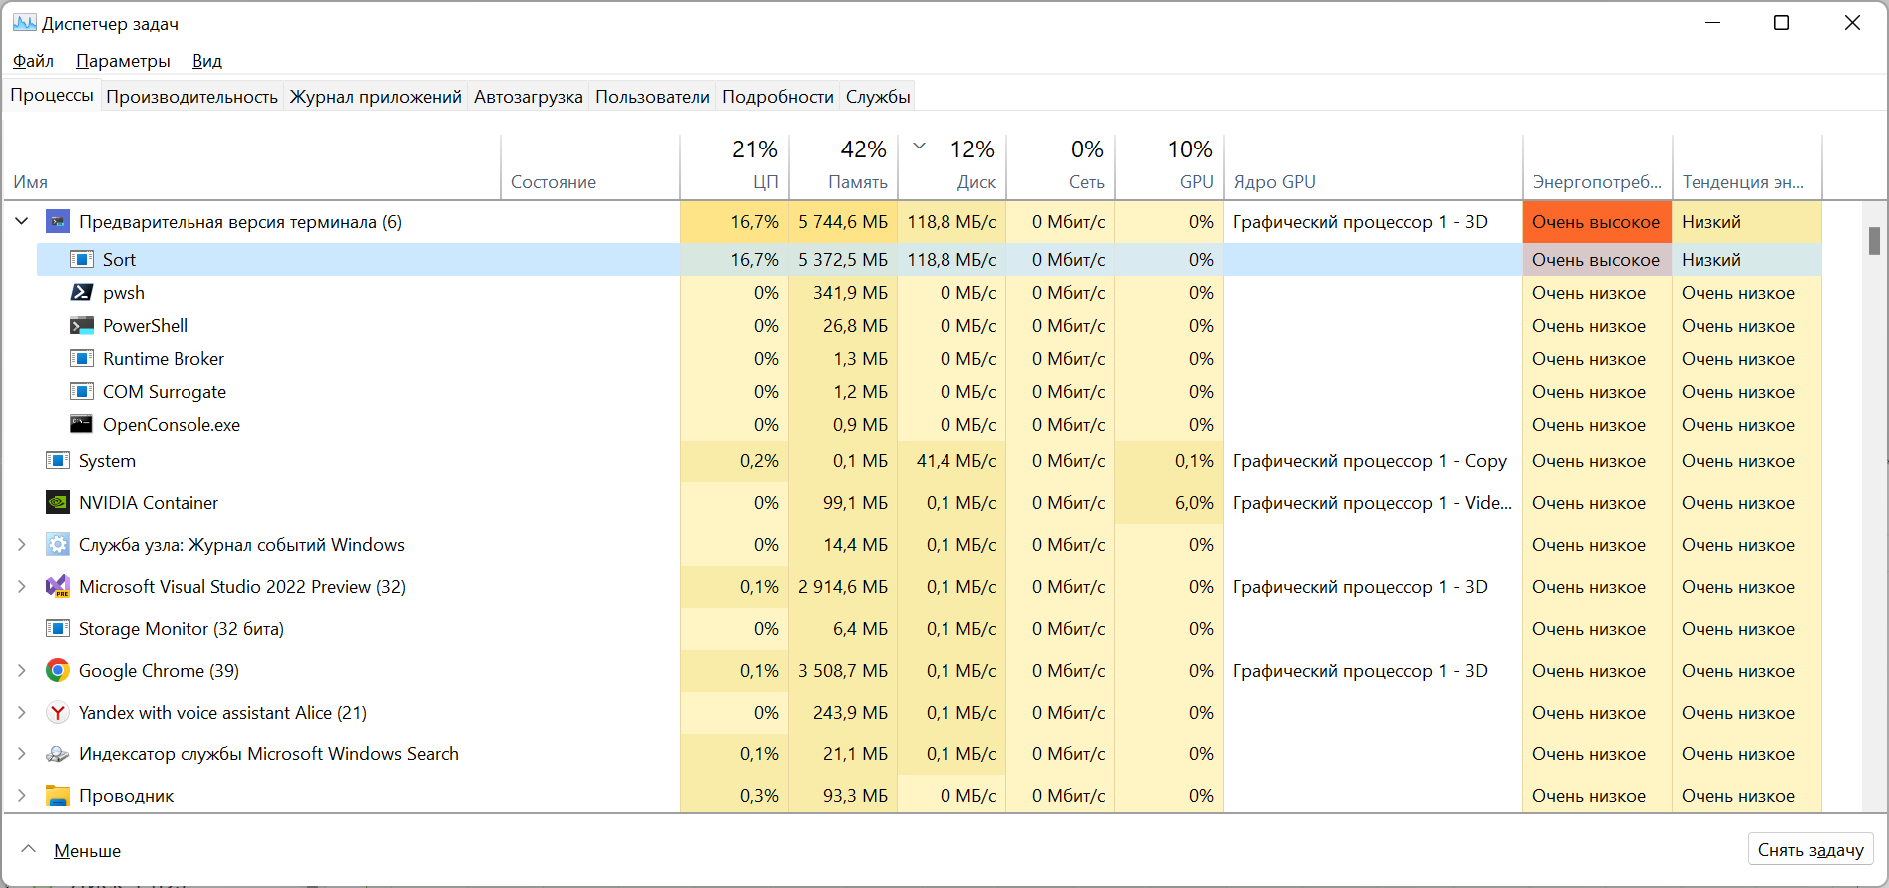This screenshot has width=1889, height=888.
Task: Click the Sort process icon
Action: pos(82,259)
